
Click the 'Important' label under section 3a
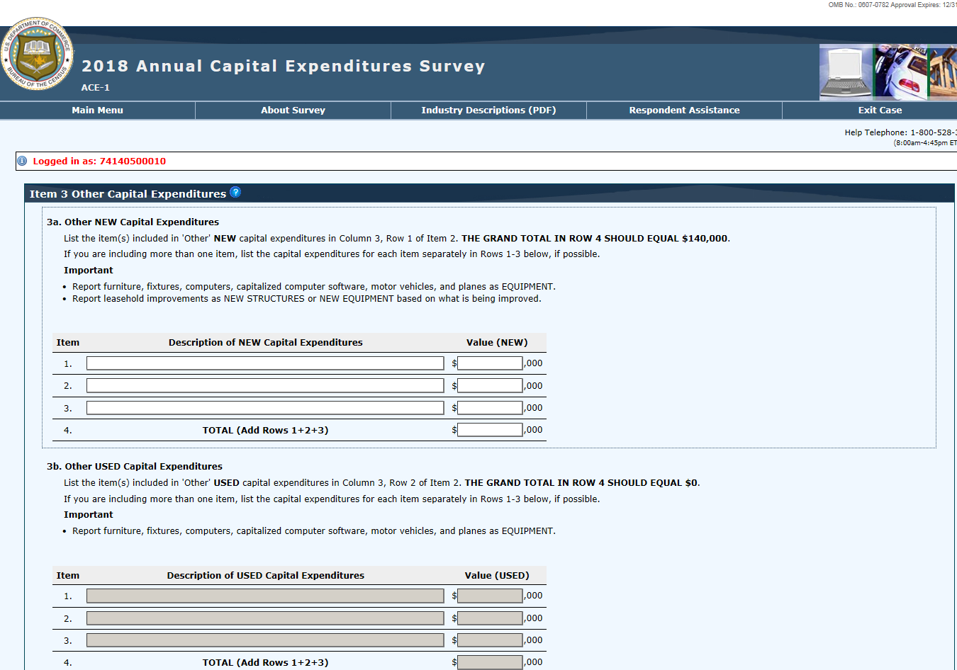88,271
